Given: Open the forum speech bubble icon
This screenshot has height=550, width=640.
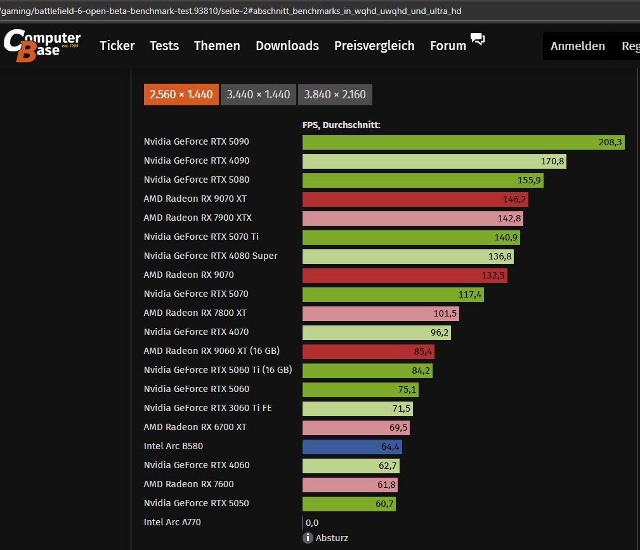Looking at the screenshot, I should (478, 39).
